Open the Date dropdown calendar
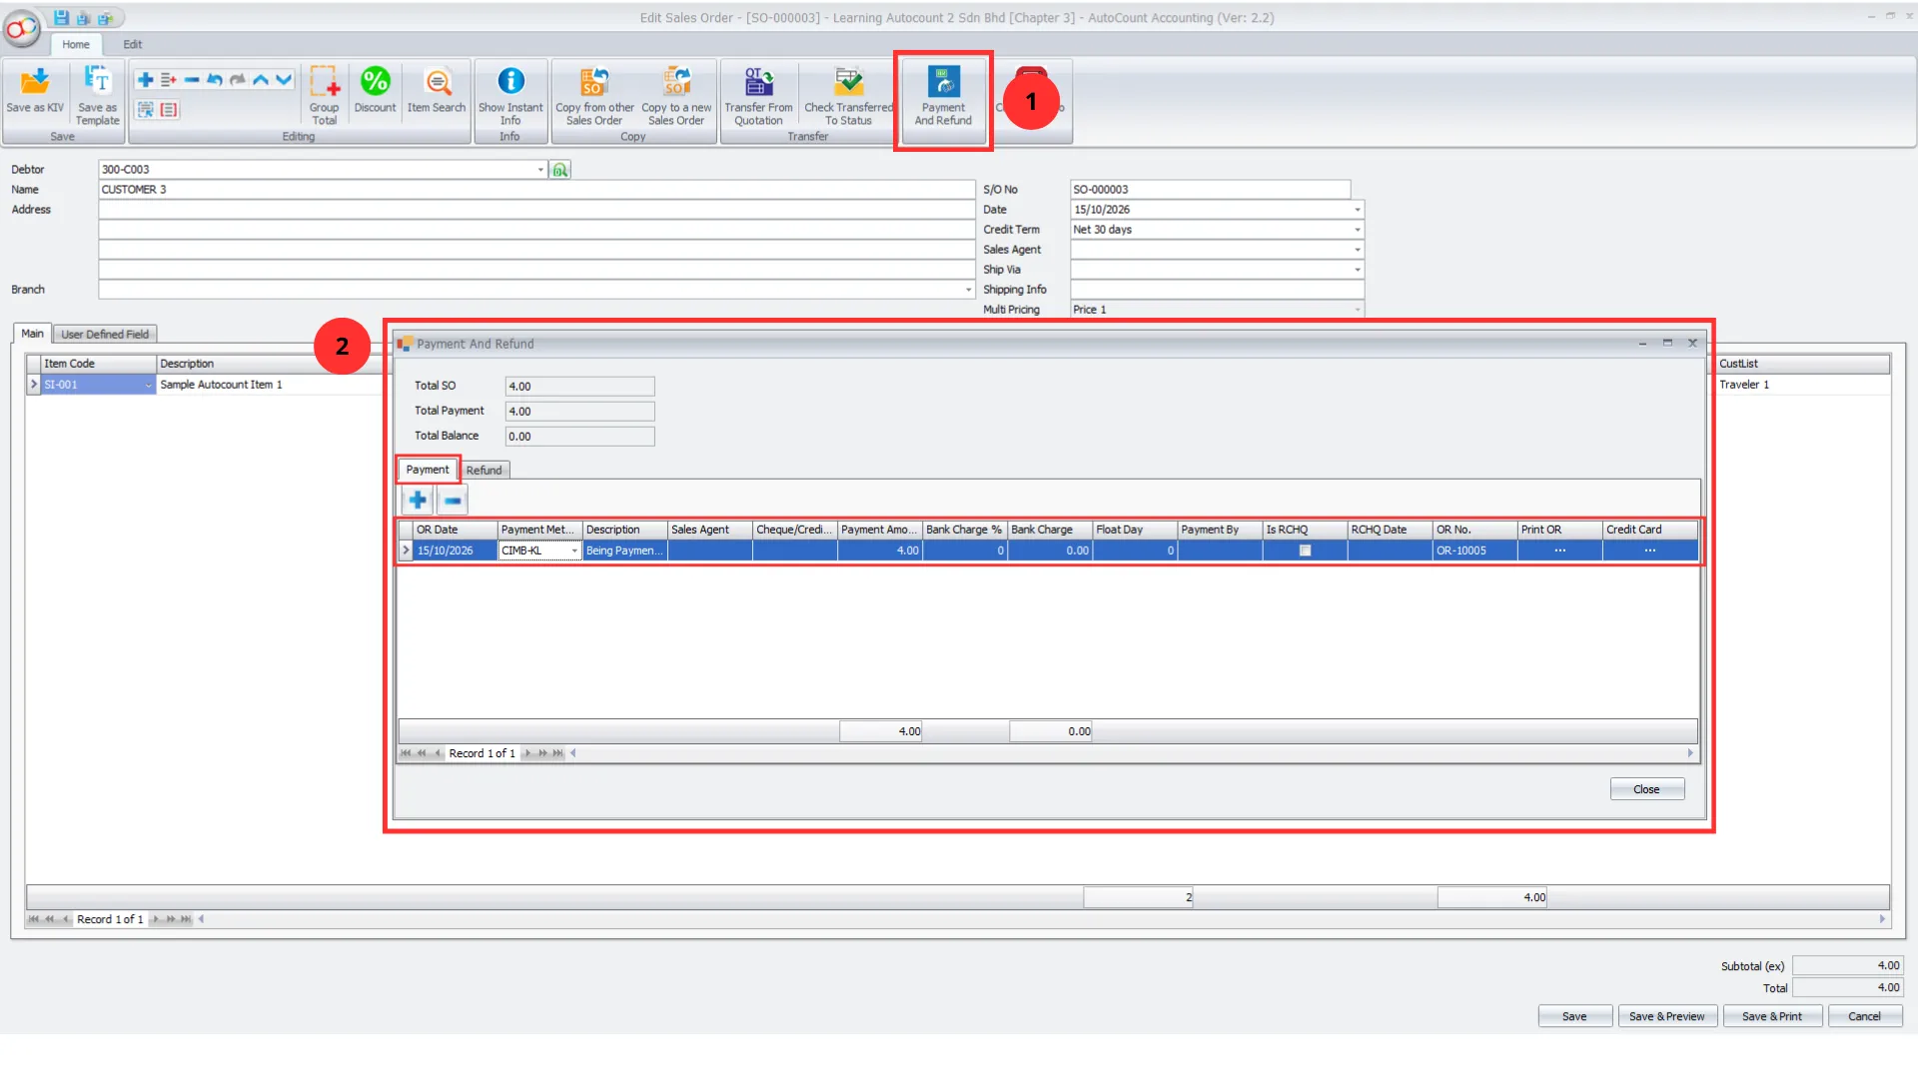Image resolution: width=1918 pixels, height=1079 pixels. (x=1357, y=210)
